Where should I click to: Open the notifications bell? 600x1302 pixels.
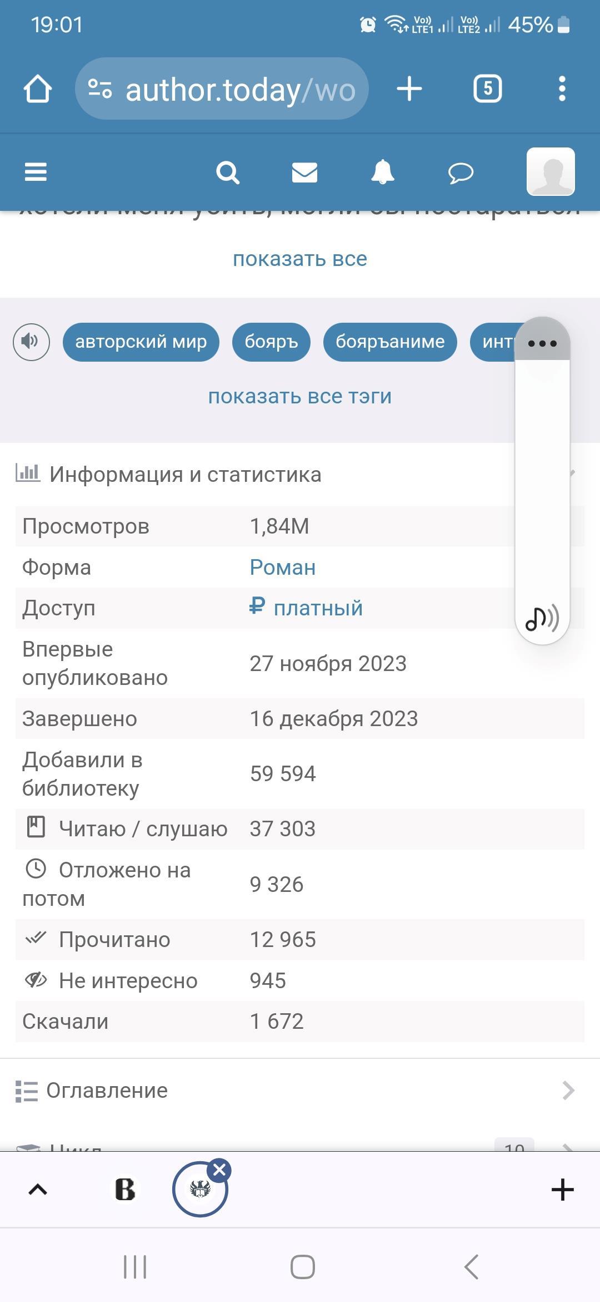pos(382,172)
